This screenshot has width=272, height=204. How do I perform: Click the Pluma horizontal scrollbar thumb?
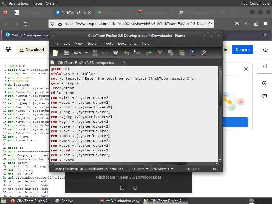click(x=120, y=163)
